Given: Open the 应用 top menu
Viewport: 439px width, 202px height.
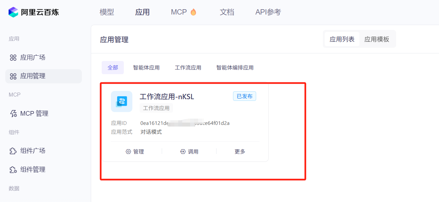Looking at the screenshot, I should point(143,12).
